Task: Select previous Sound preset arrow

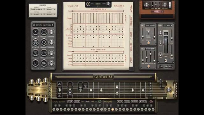Action: [x=44, y=9]
